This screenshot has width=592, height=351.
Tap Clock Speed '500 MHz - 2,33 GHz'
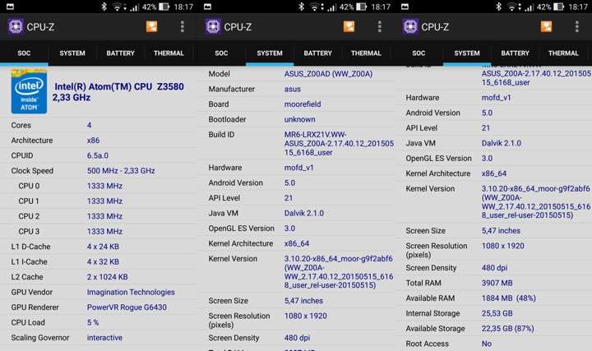[121, 171]
